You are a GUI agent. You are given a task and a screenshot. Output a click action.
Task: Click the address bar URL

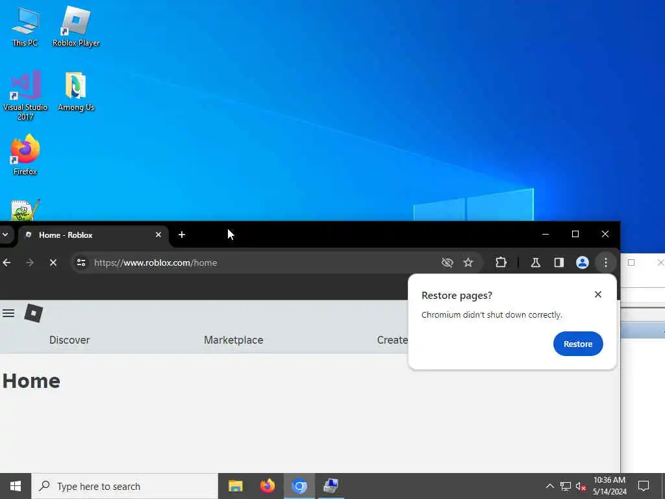click(x=156, y=262)
